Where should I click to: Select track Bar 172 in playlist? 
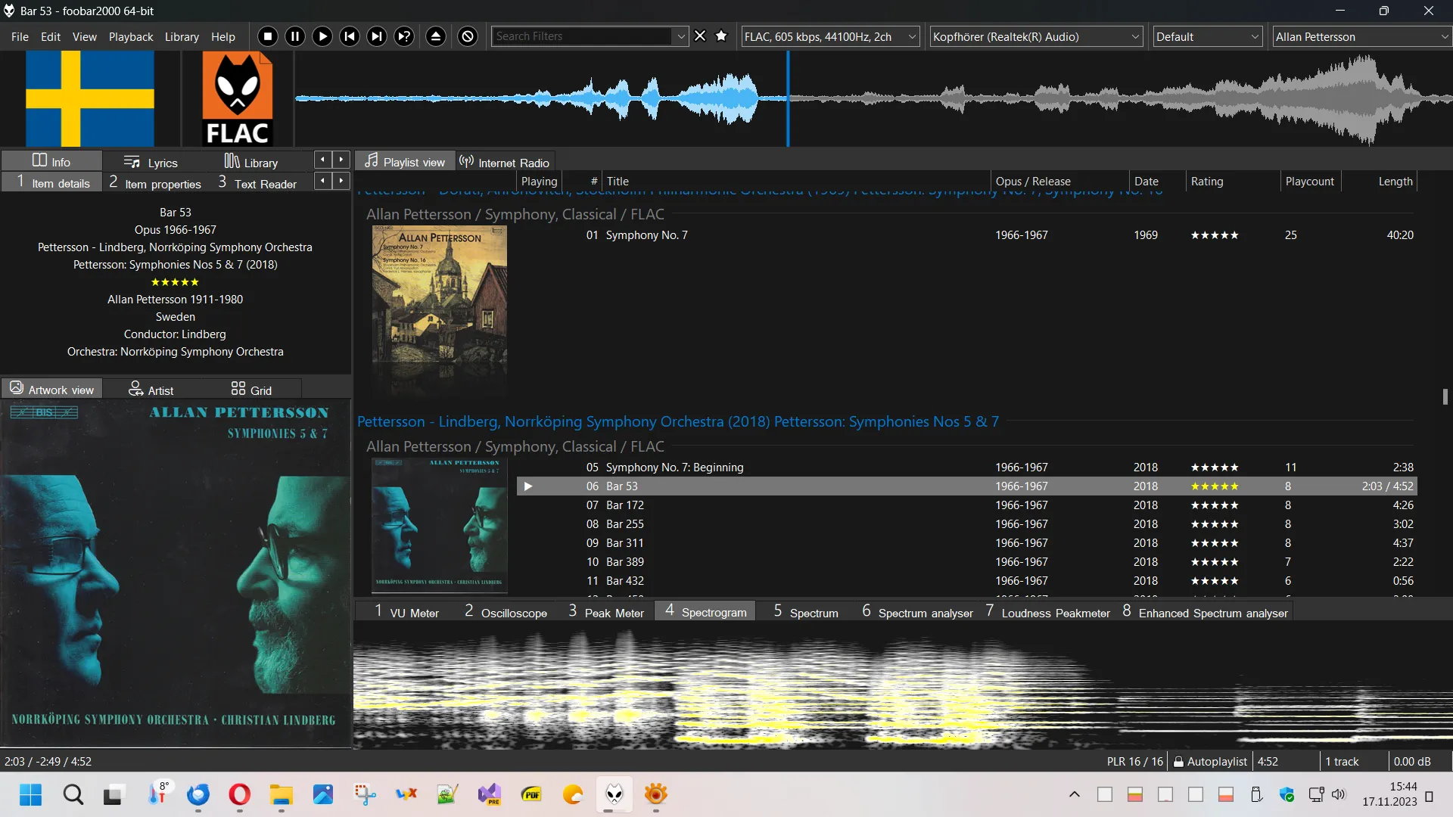tap(625, 505)
